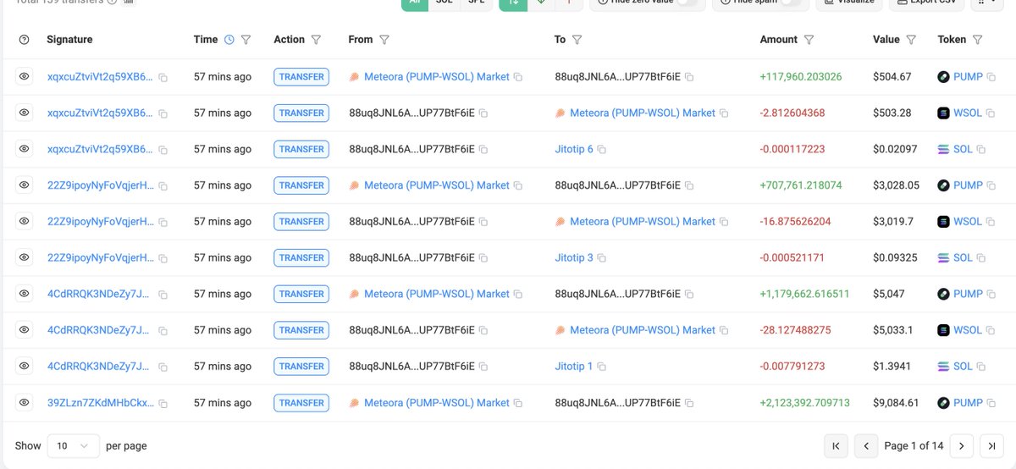Open the Action column filter

tap(317, 40)
